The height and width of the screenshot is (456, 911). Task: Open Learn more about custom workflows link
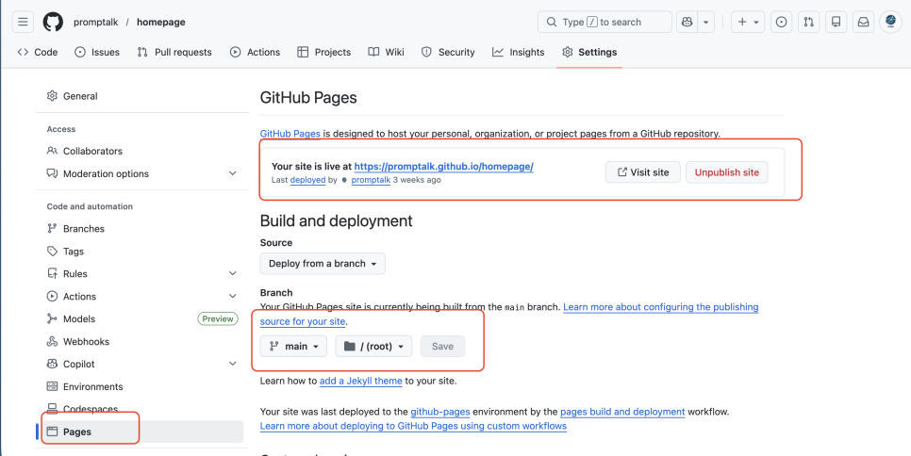[413, 427]
